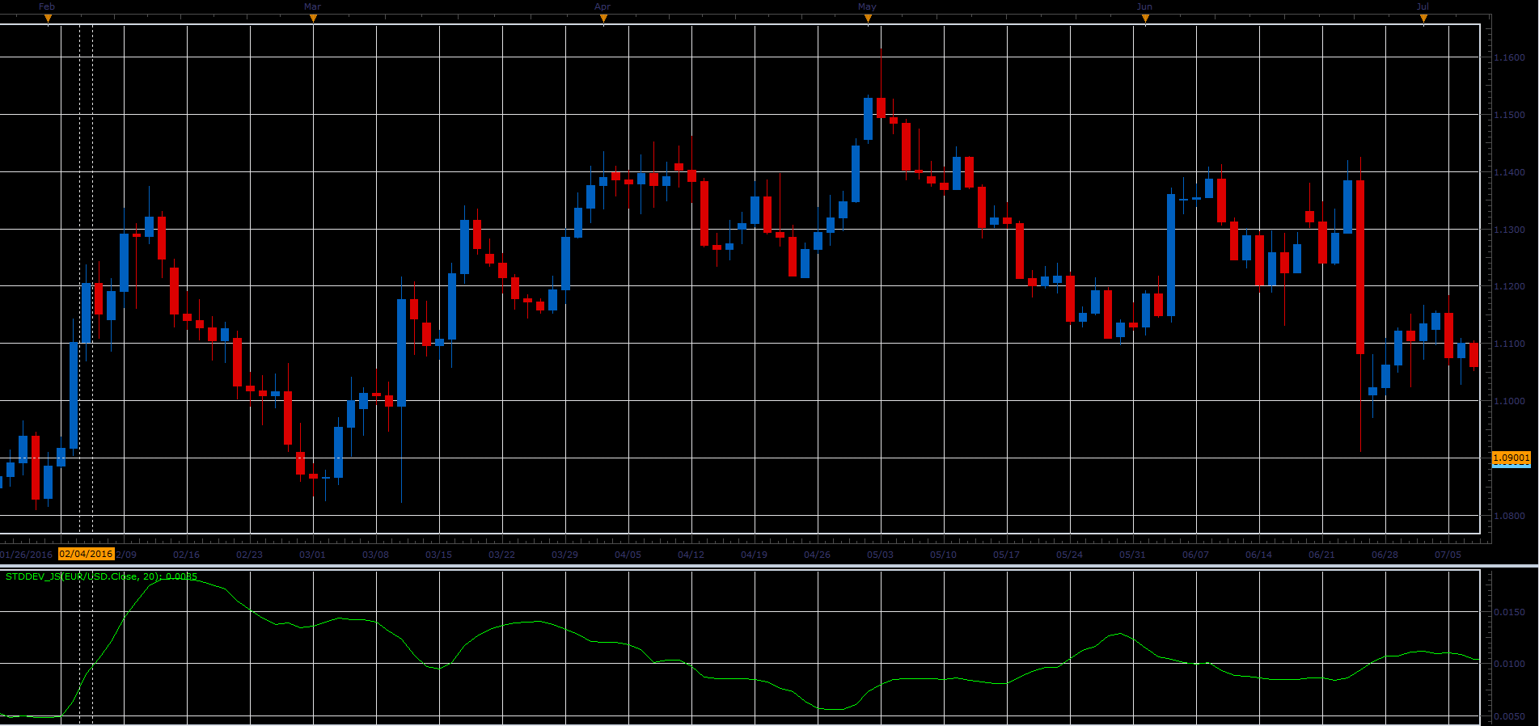Click the 1.1500 price scale label
1539x726 pixels.
pos(1509,115)
